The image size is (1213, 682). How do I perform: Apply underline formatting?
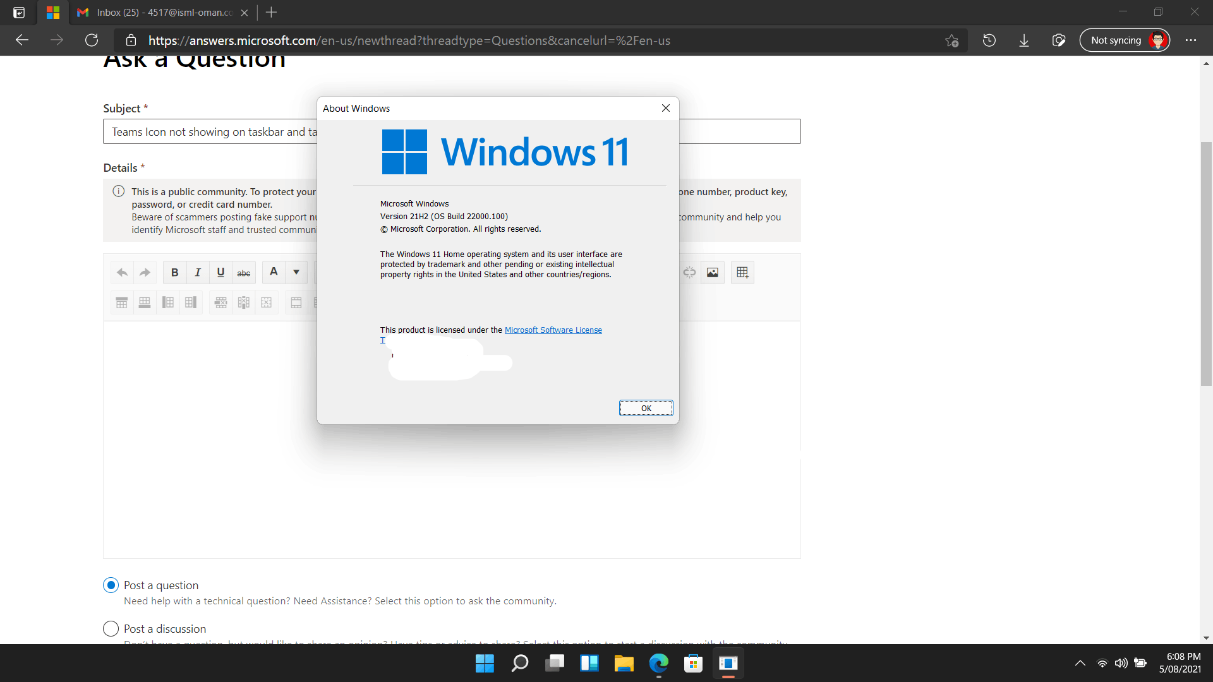coord(220,272)
